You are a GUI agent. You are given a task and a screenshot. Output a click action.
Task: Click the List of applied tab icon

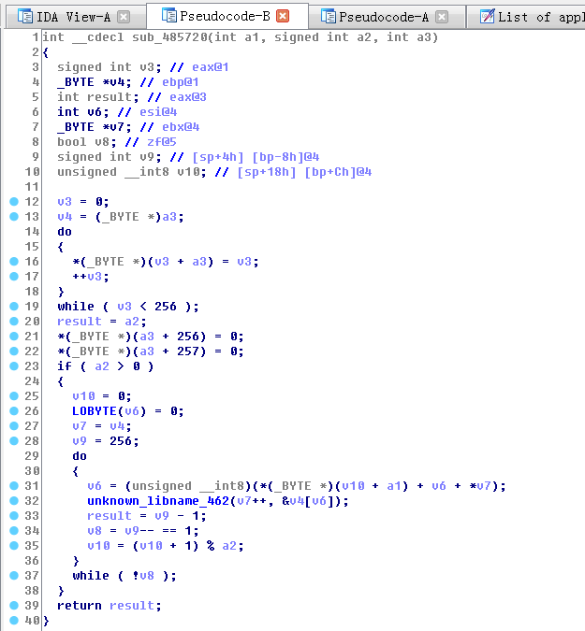487,17
